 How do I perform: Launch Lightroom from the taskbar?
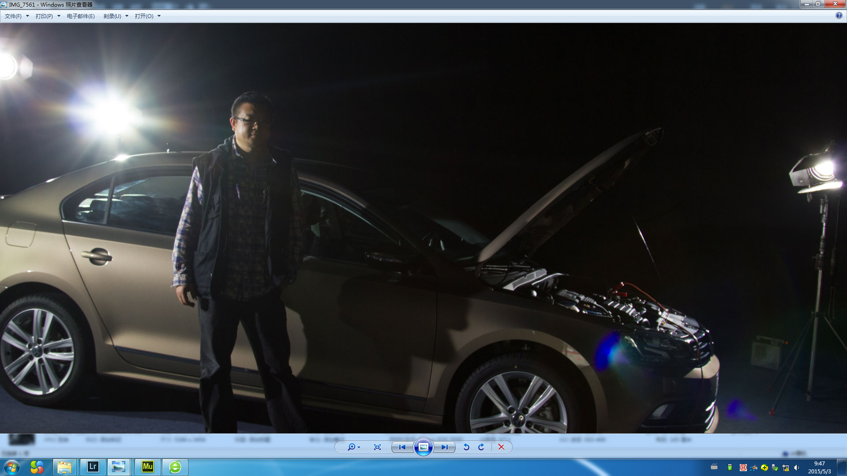(93, 467)
